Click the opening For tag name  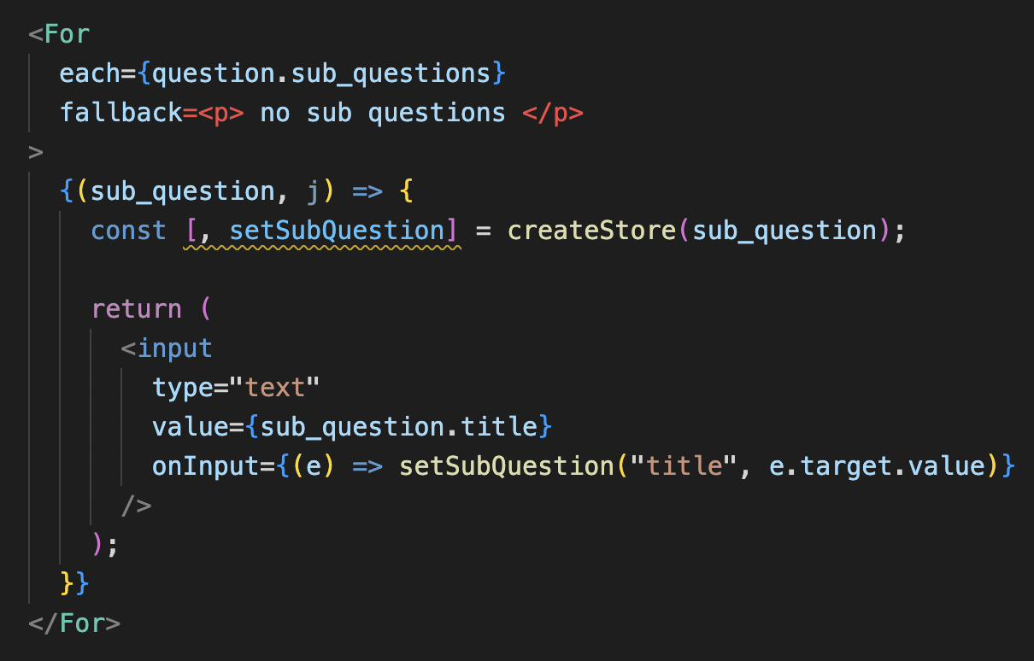tap(67, 35)
